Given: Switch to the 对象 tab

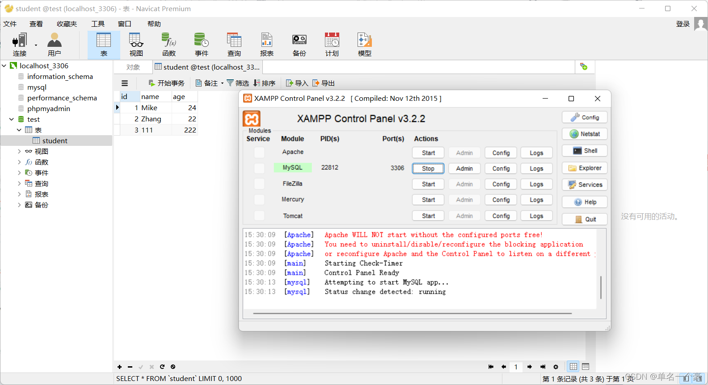Looking at the screenshot, I should [133, 67].
